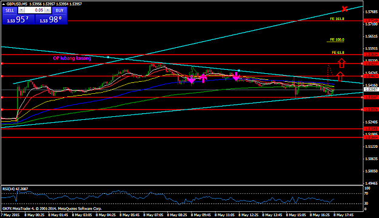Click the GBPUSD,M5 chart title text
Image resolution: width=379 pixels, height=218 pixels.
coord(17,4)
